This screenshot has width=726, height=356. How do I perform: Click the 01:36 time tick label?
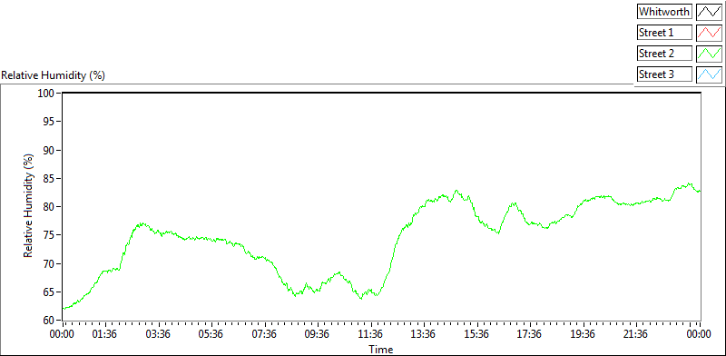pyautogui.click(x=105, y=334)
